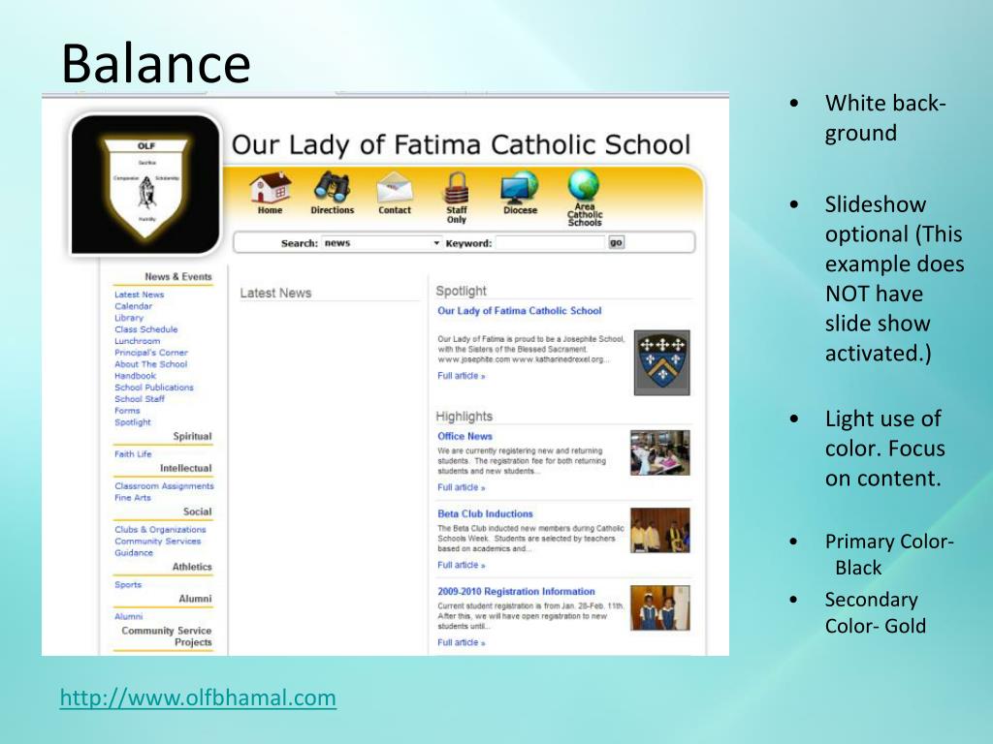Click the Social menu heading
The width and height of the screenshot is (993, 744).
point(198,511)
